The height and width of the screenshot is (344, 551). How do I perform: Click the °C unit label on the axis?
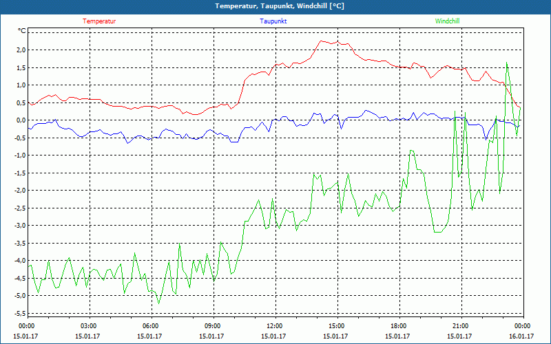click(x=22, y=31)
